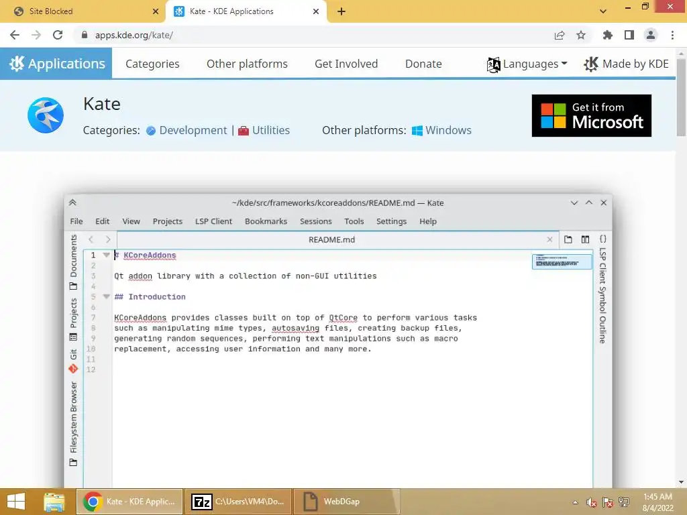This screenshot has height=515, width=687.
Task: Click LSP Client Symbol Outline side panel
Action: tap(603, 290)
